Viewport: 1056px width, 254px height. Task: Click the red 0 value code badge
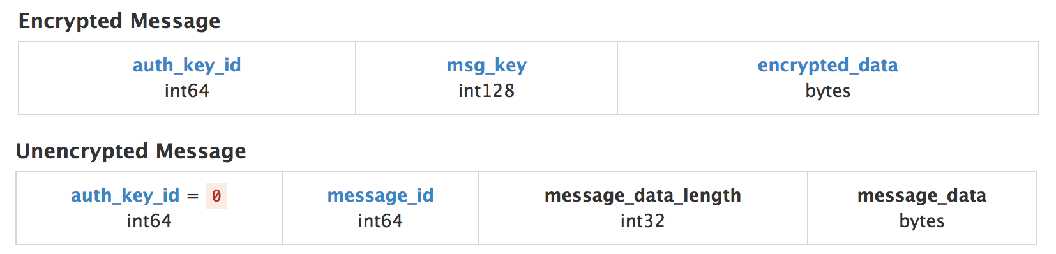click(216, 196)
